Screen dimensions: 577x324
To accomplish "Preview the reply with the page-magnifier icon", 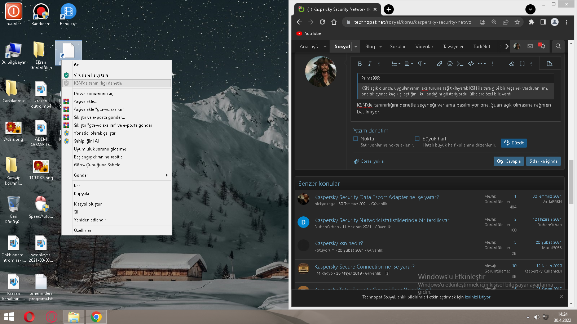I will pyautogui.click(x=550, y=64).
